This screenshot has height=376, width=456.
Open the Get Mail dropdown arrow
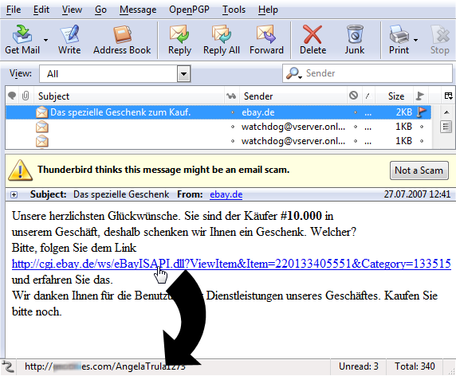(45, 40)
